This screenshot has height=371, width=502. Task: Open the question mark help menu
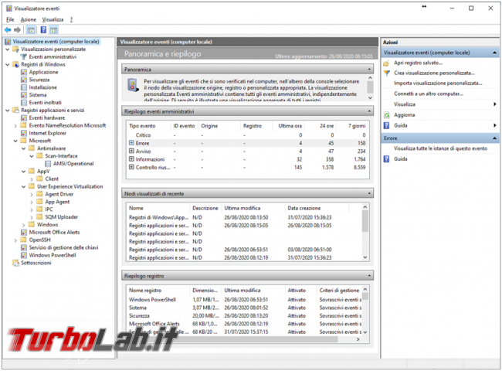(71, 19)
